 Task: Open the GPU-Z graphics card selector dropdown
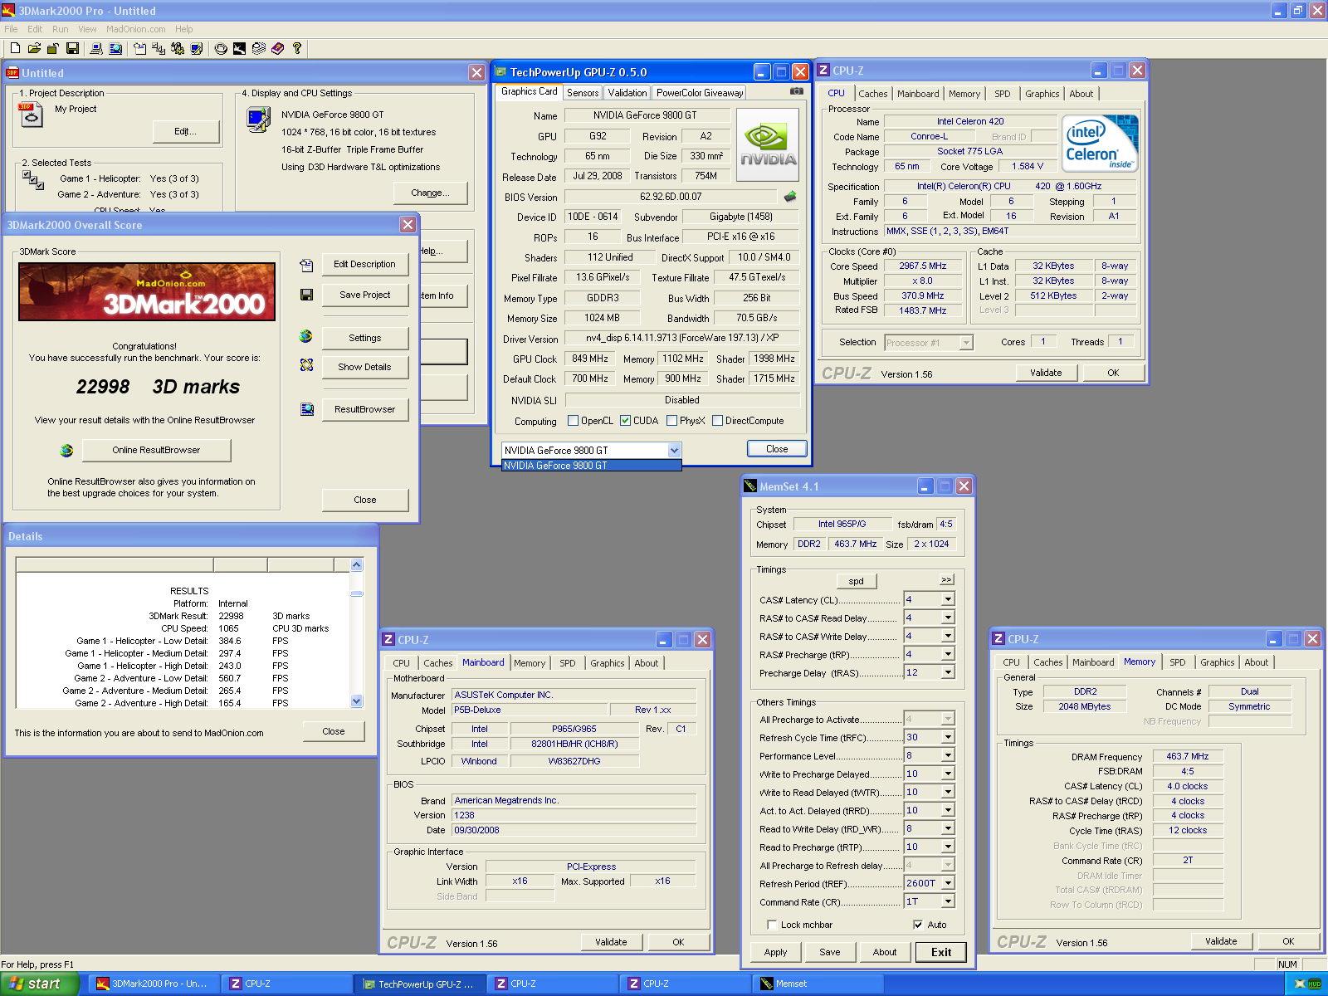[x=674, y=450]
